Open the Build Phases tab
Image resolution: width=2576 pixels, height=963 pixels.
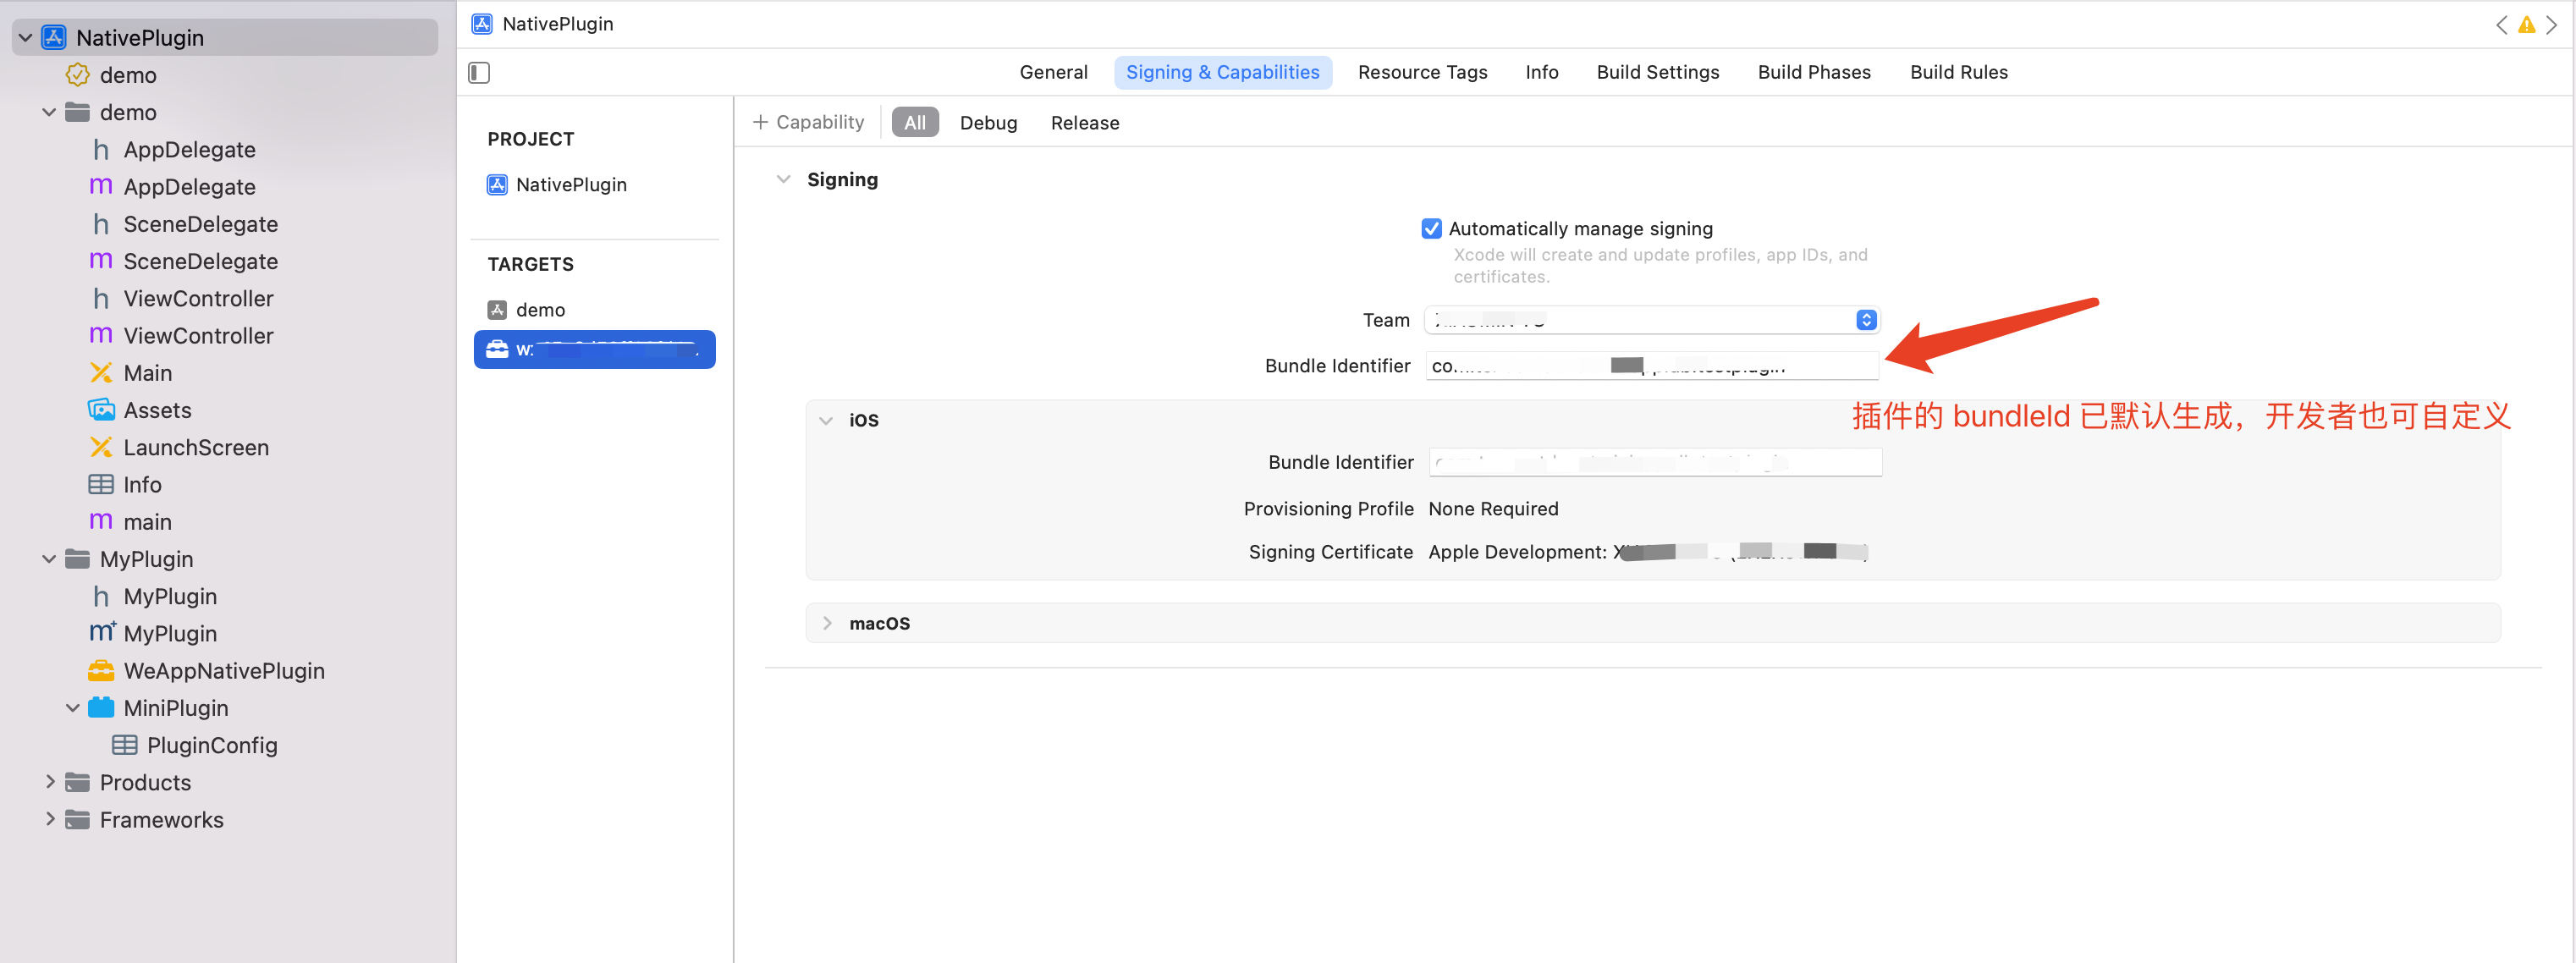coord(1814,72)
